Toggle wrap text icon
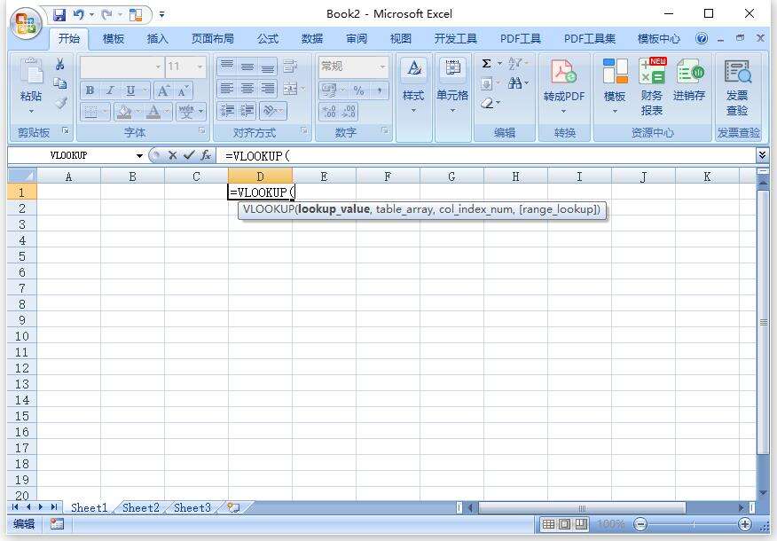The image size is (777, 541). click(x=290, y=66)
